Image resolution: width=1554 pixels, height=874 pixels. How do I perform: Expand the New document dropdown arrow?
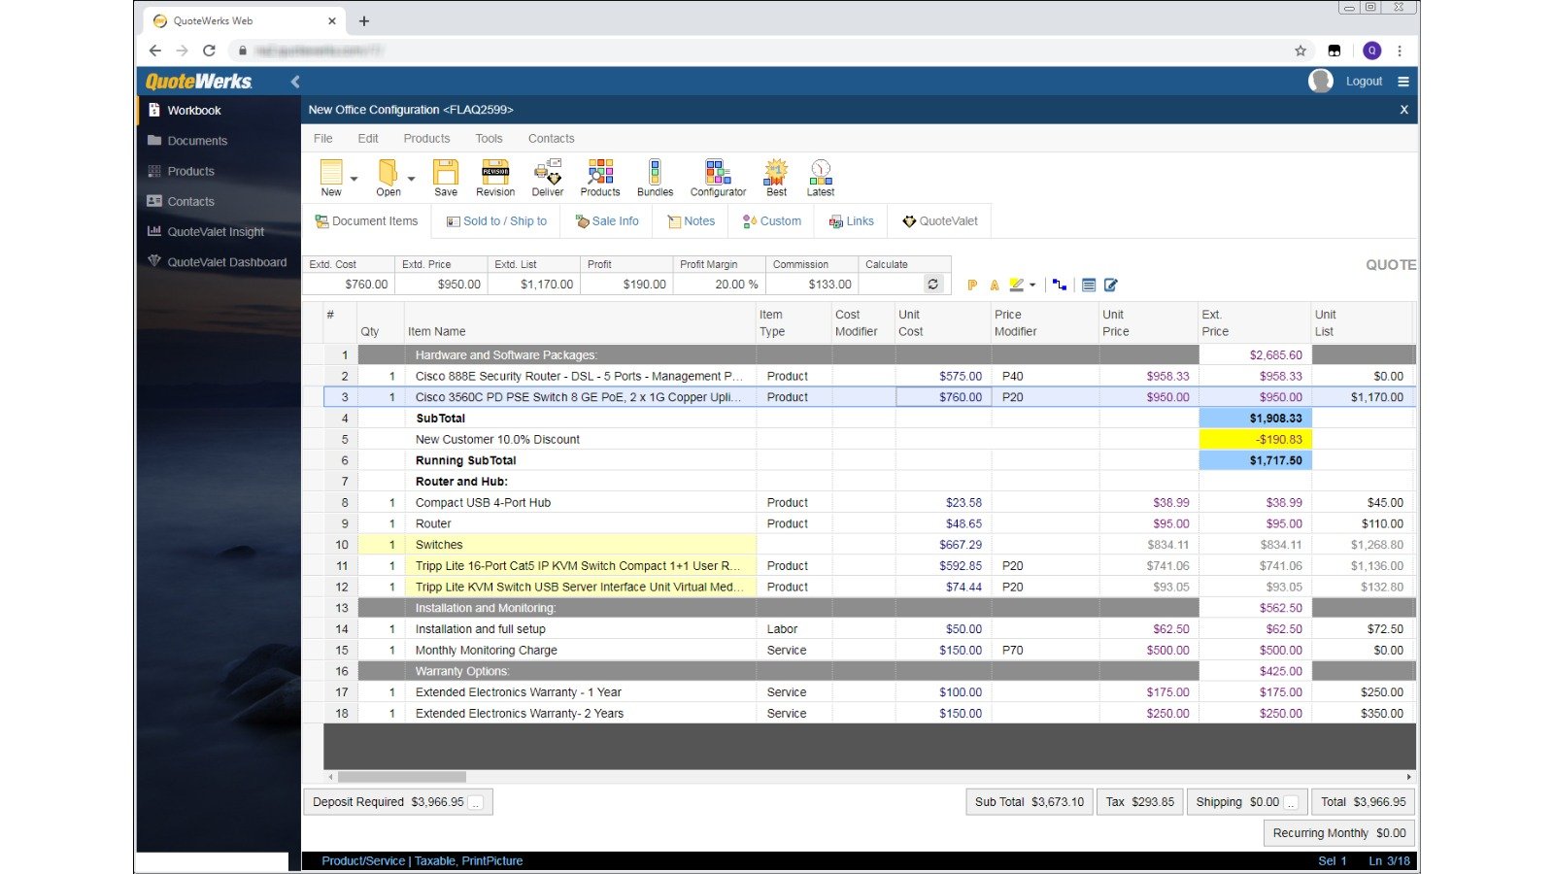pyautogui.click(x=355, y=179)
